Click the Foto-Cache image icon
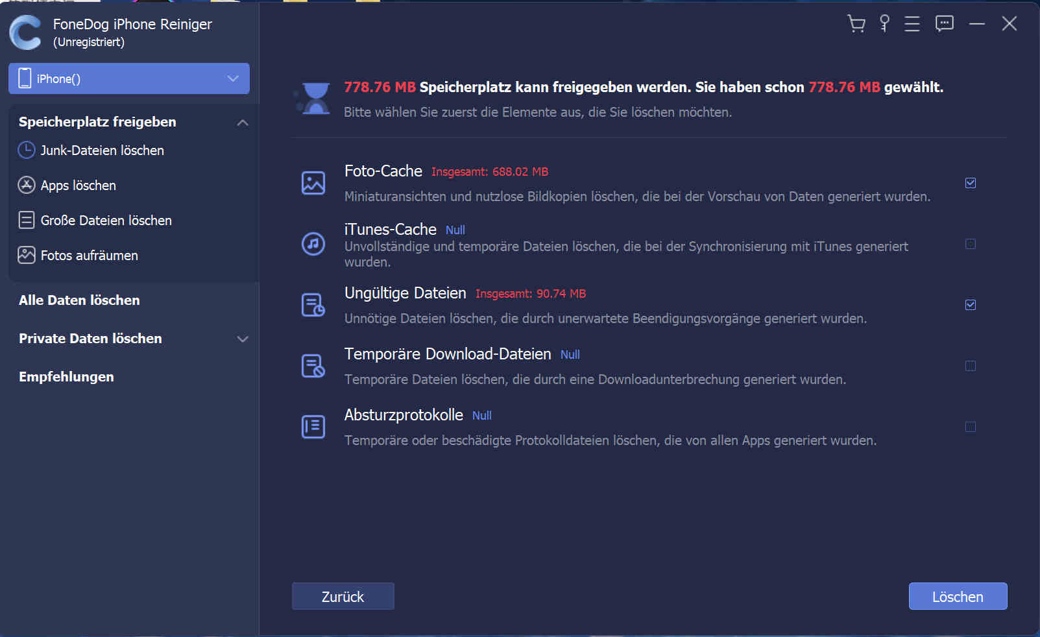This screenshot has width=1040, height=637. coord(313,183)
